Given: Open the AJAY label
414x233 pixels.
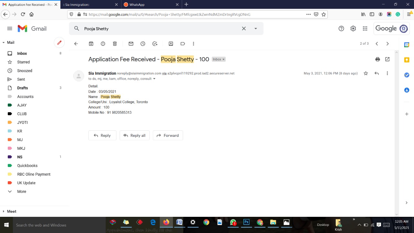Looking at the screenshot, I should (x=22, y=105).
